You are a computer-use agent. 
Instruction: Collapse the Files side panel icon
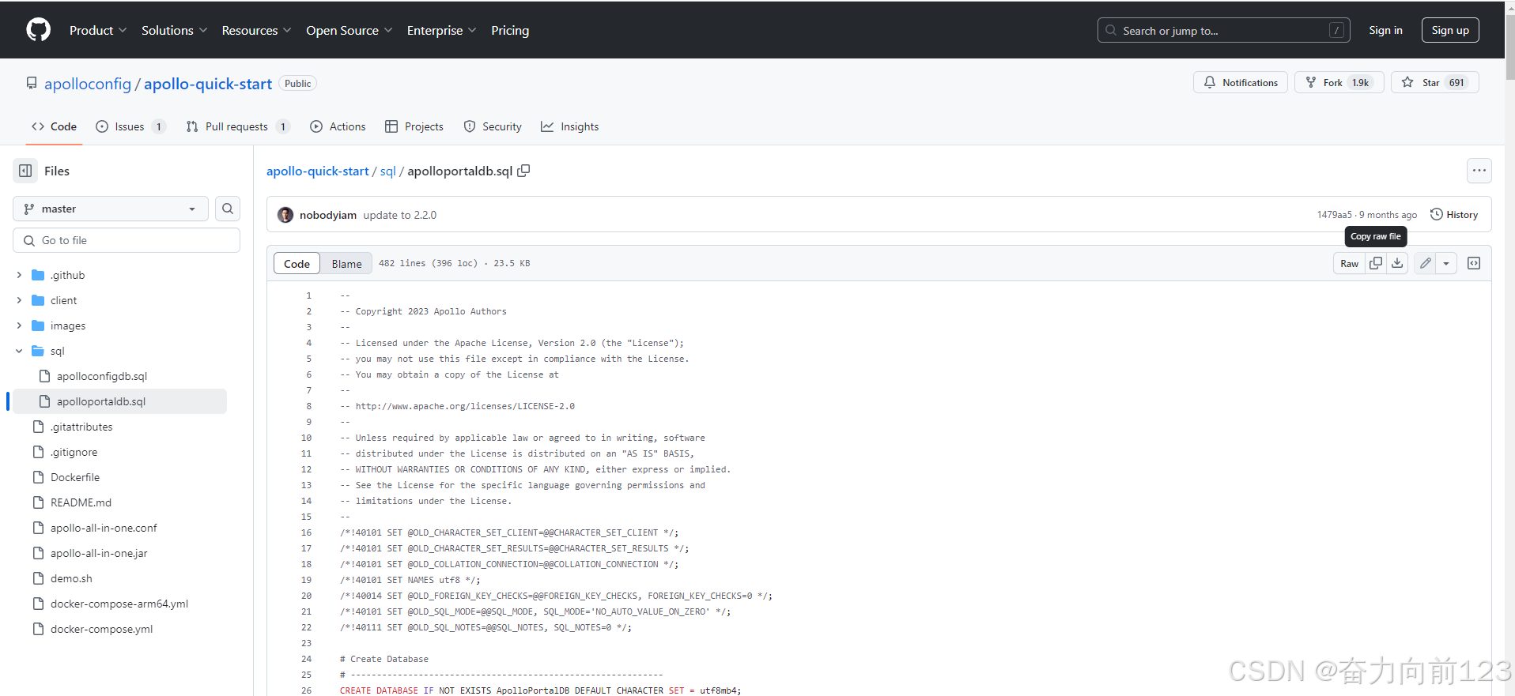(25, 171)
